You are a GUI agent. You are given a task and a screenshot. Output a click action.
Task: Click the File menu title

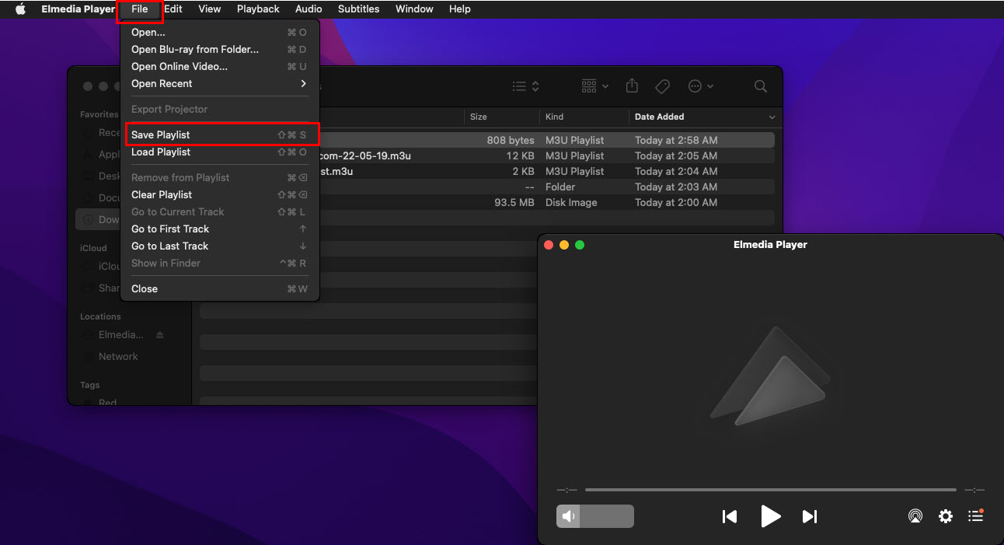140,9
